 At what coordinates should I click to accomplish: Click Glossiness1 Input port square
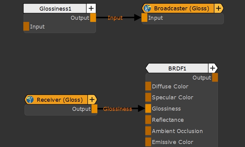[x=26, y=26]
